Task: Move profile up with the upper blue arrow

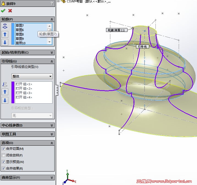Action: pos(5,34)
